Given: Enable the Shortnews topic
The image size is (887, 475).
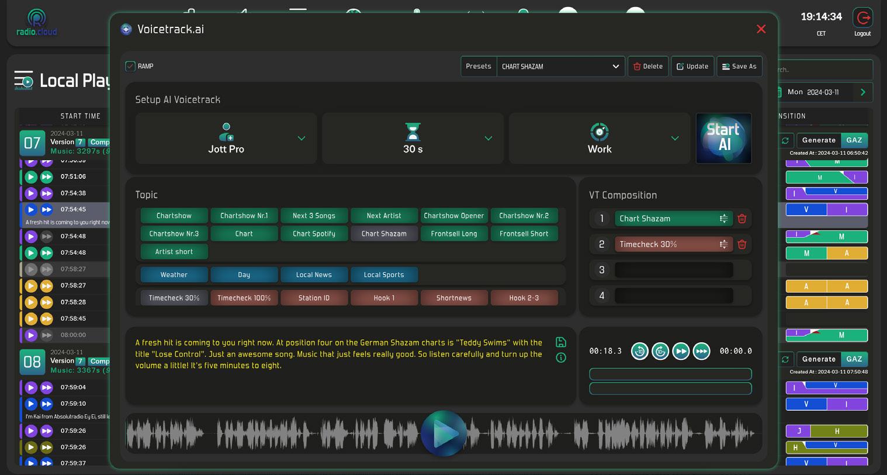Looking at the screenshot, I should (x=454, y=298).
